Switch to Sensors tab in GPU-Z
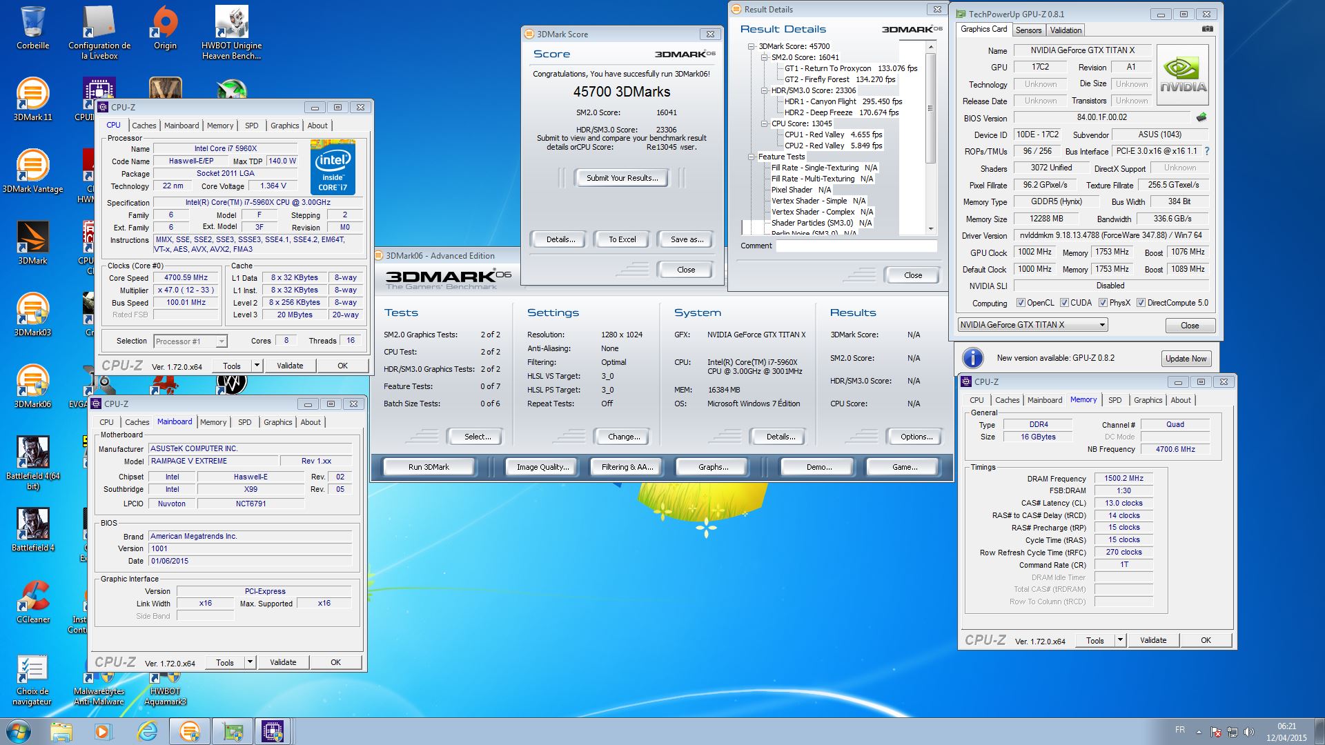Image resolution: width=1325 pixels, height=745 pixels. [x=1028, y=30]
